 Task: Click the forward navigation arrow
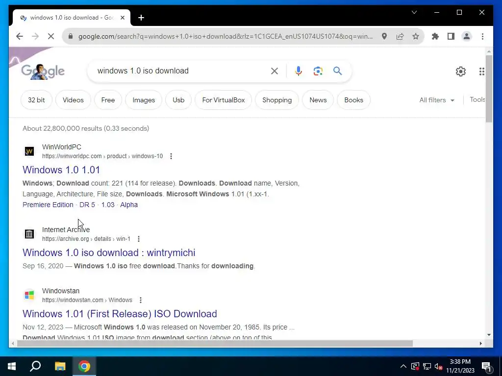(x=35, y=36)
